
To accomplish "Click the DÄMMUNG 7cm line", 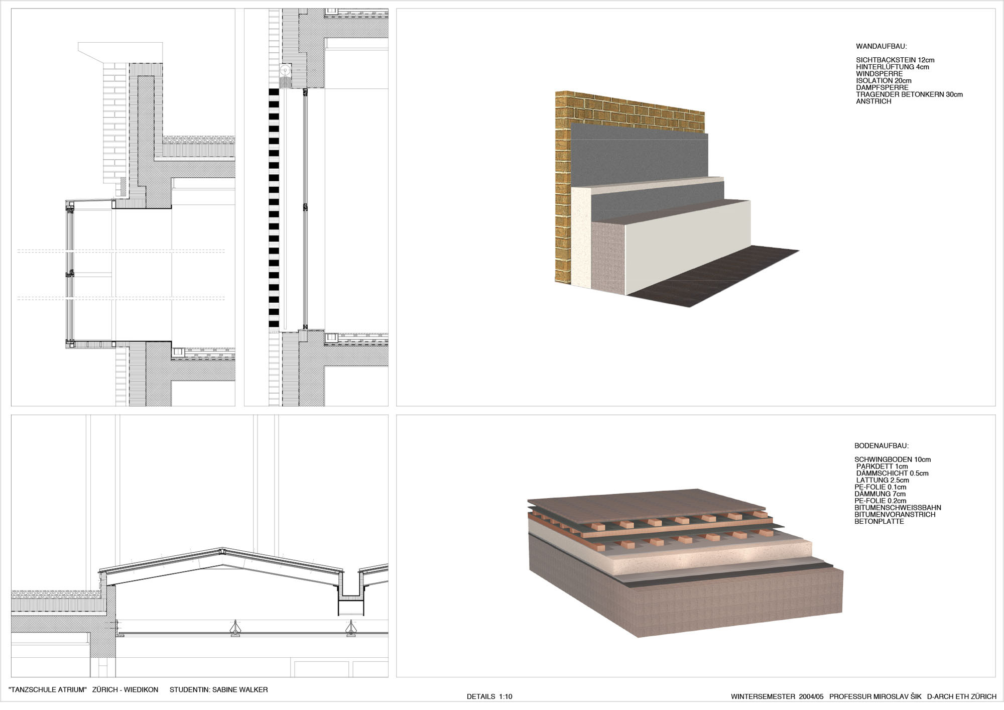I will (880, 494).
